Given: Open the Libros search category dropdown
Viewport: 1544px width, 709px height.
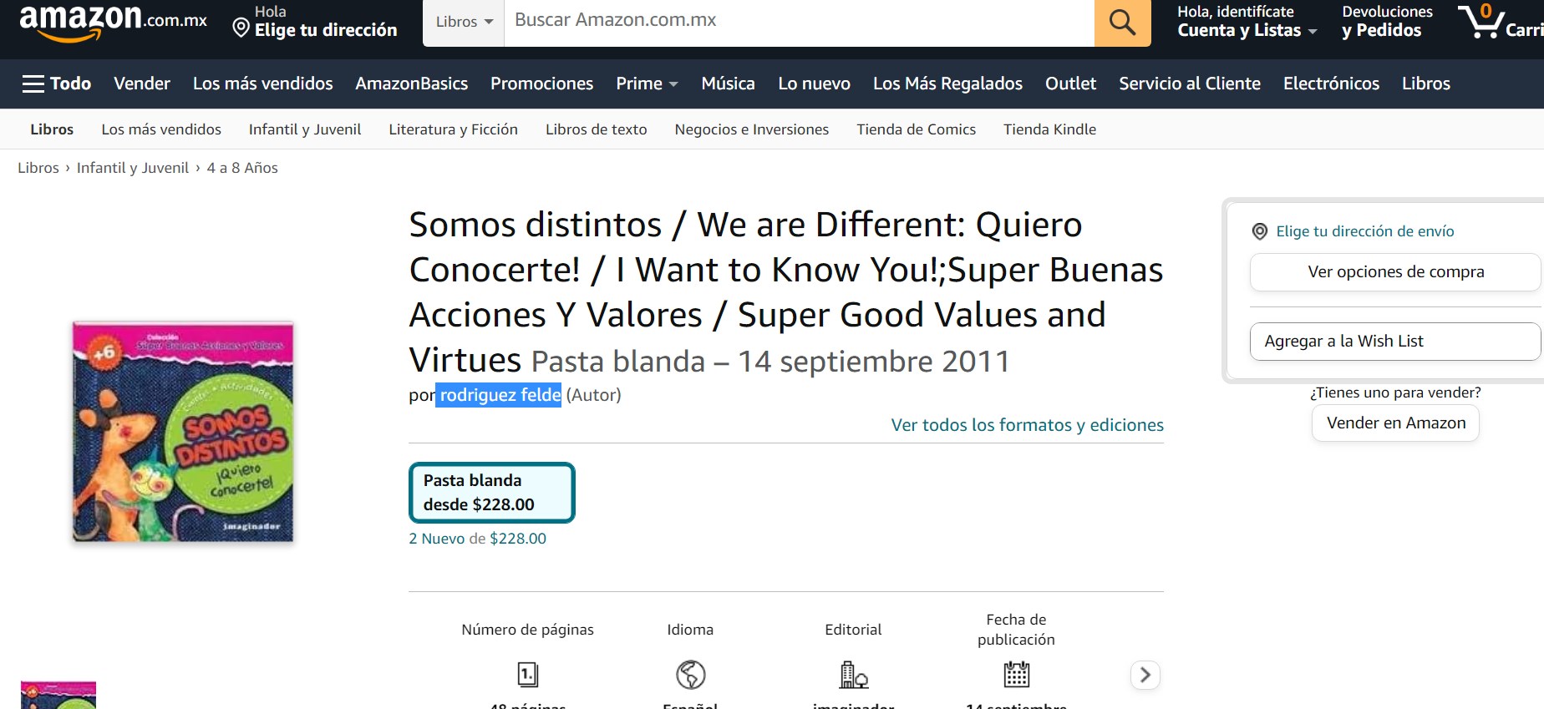Looking at the screenshot, I should point(464,22).
